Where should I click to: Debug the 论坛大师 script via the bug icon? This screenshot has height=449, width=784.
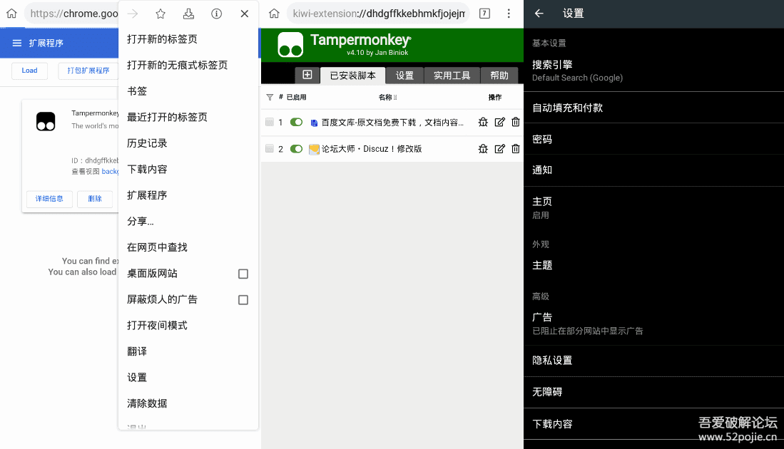483,148
